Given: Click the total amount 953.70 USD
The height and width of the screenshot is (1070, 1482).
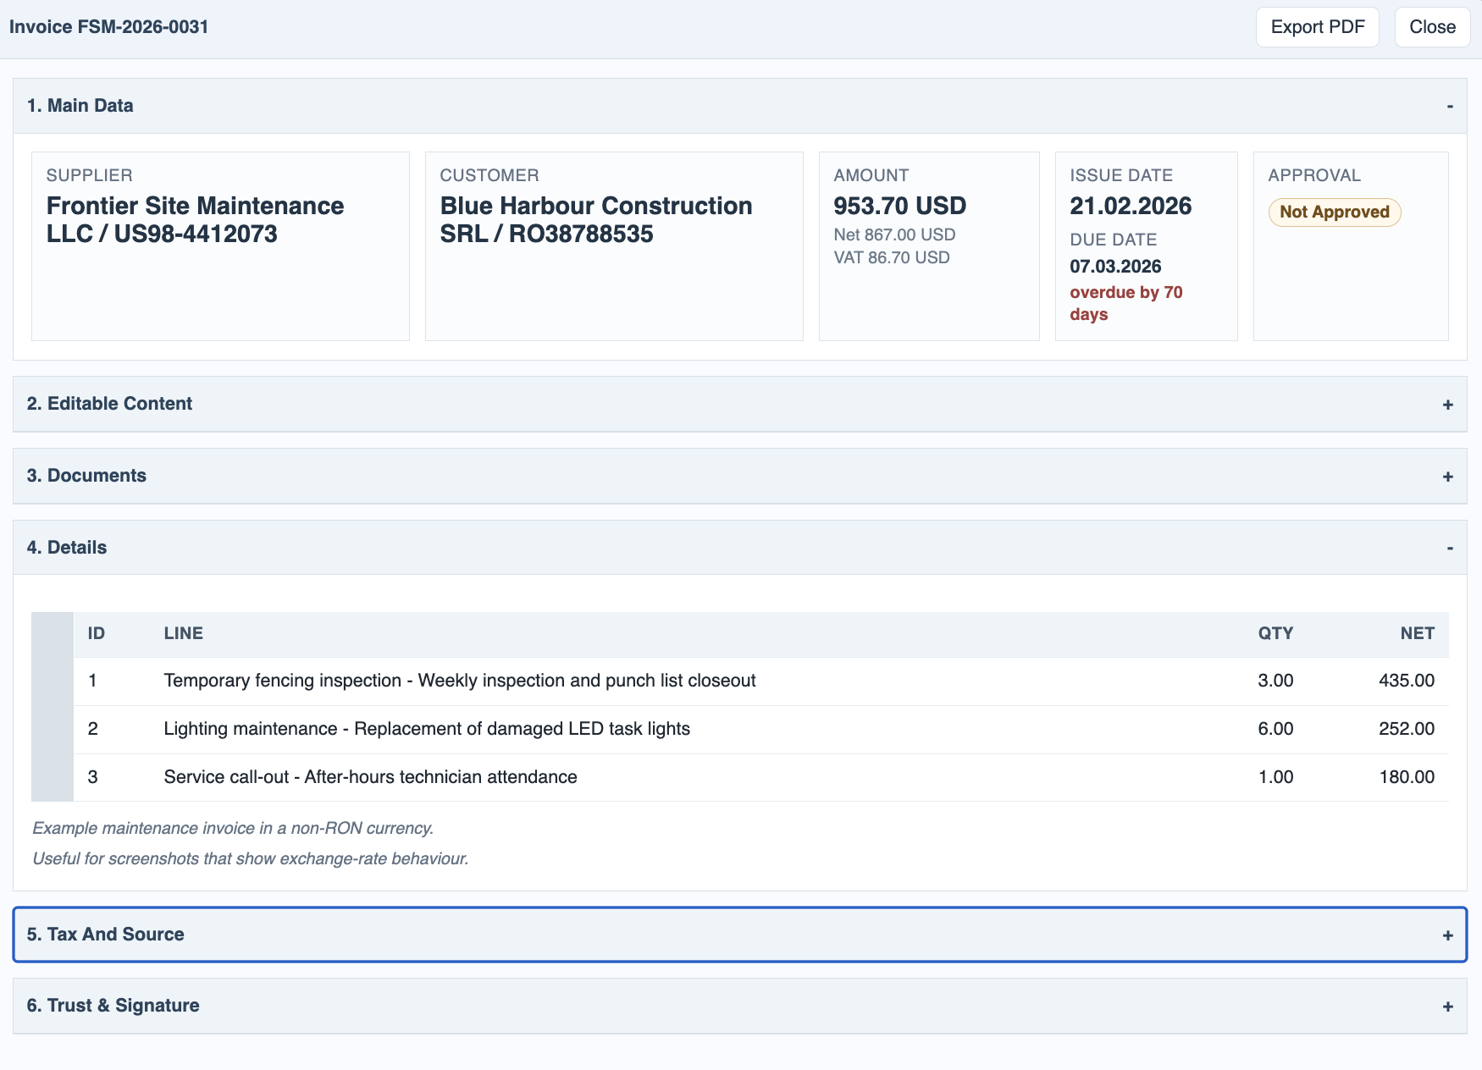Looking at the screenshot, I should [899, 206].
